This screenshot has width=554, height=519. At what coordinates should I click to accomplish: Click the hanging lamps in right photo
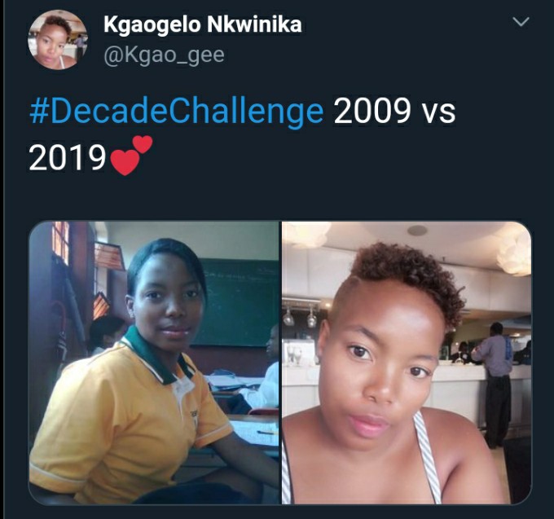pyautogui.click(x=300, y=316)
